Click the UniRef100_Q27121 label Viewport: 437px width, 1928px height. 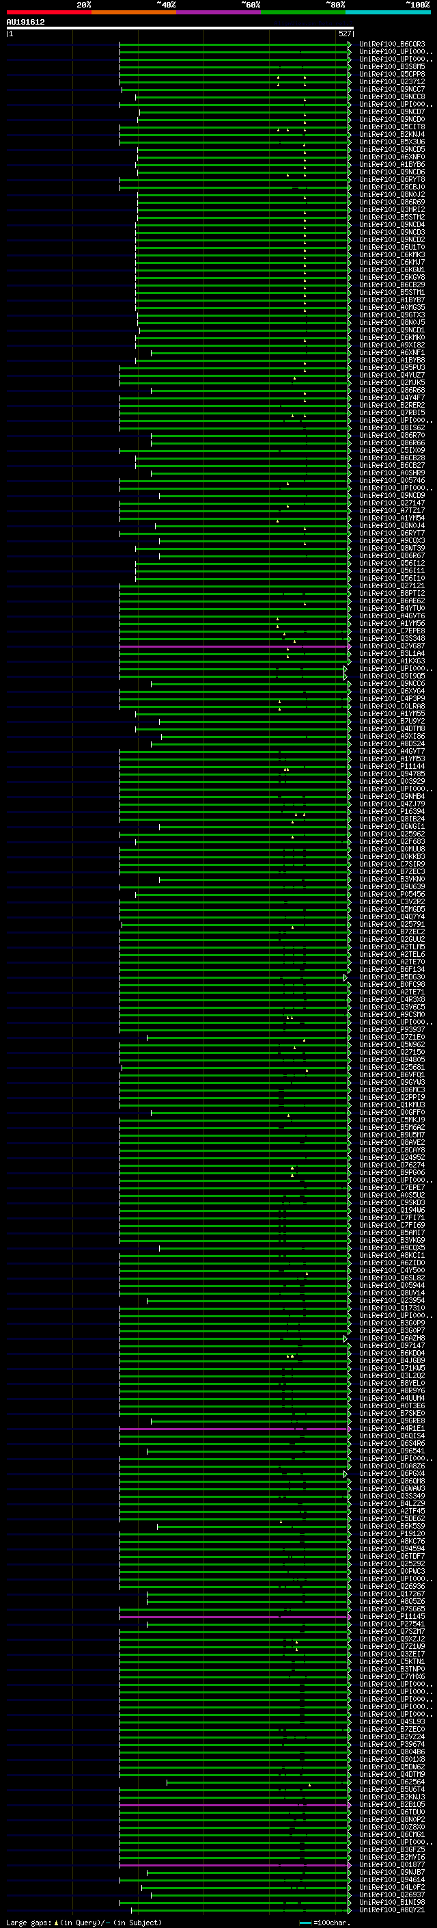point(392,586)
